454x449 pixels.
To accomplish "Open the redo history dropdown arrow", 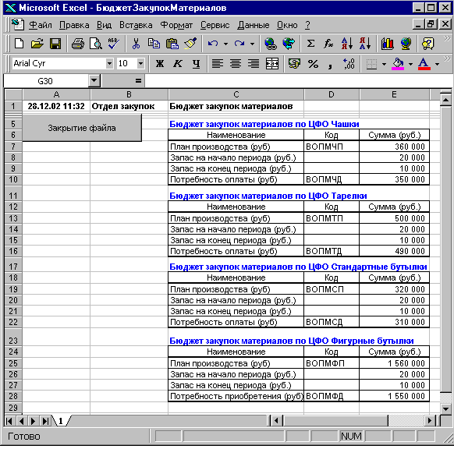I will (x=252, y=44).
